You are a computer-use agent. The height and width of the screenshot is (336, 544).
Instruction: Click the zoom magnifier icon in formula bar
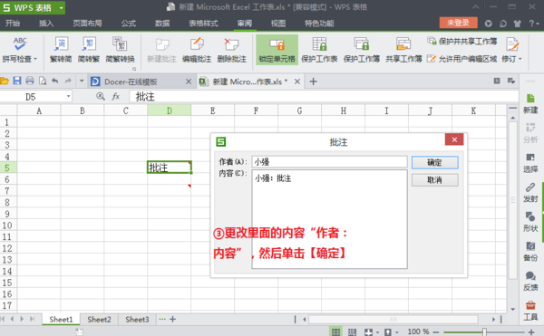[x=101, y=96]
